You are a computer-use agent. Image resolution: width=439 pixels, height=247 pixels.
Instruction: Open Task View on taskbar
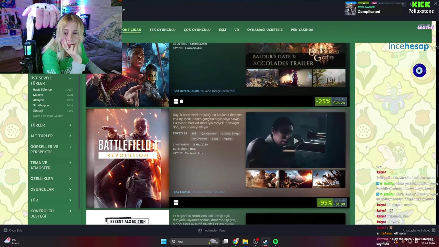[225, 242]
